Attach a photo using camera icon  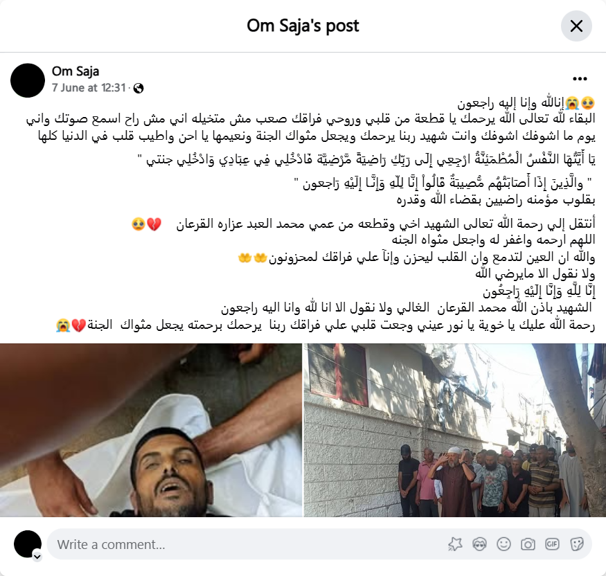click(528, 544)
